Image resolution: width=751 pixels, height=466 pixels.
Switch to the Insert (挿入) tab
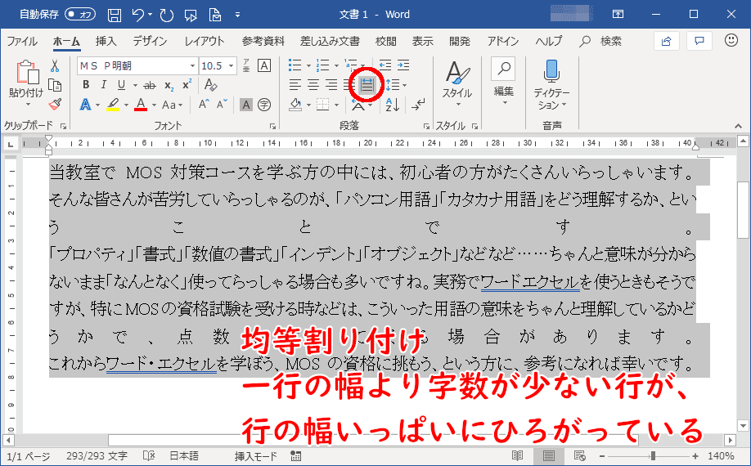[106, 41]
